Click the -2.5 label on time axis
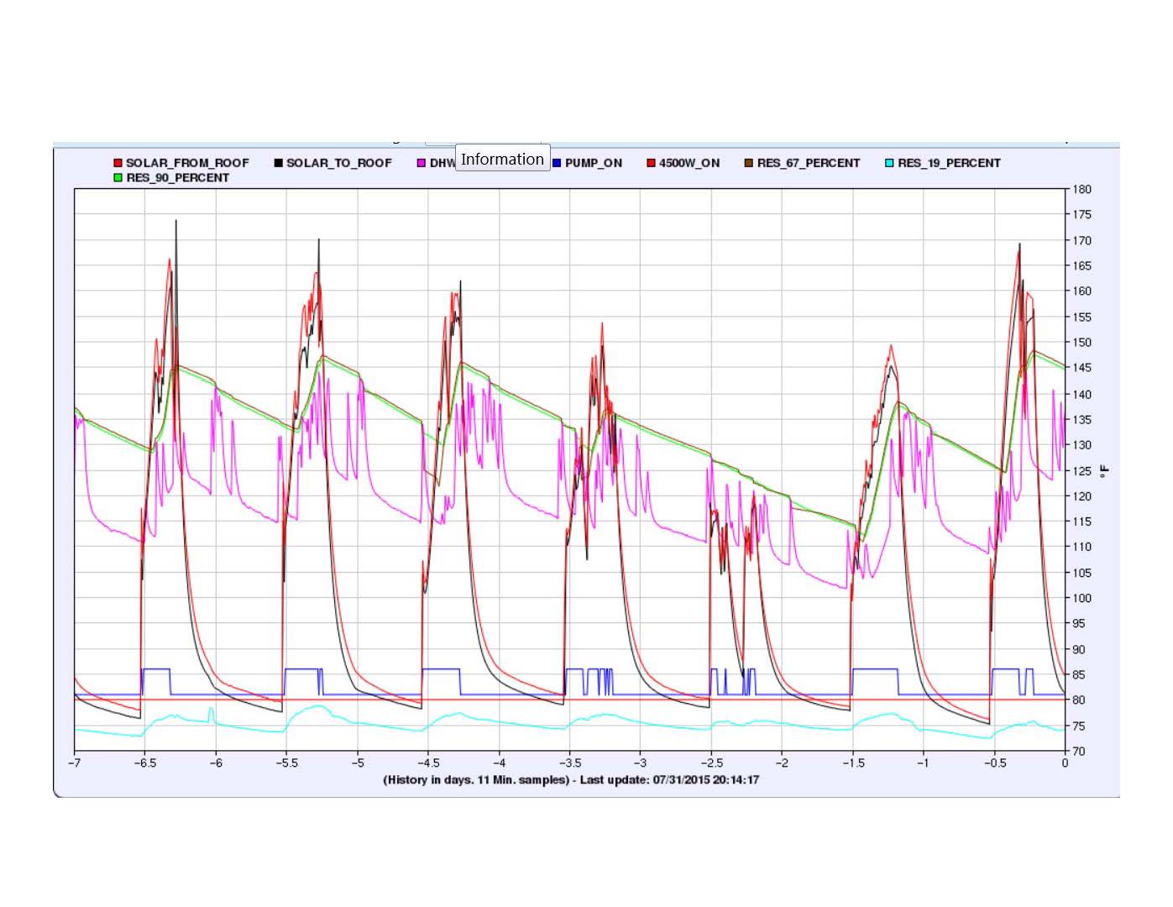The width and height of the screenshot is (1173, 907). pos(711,763)
